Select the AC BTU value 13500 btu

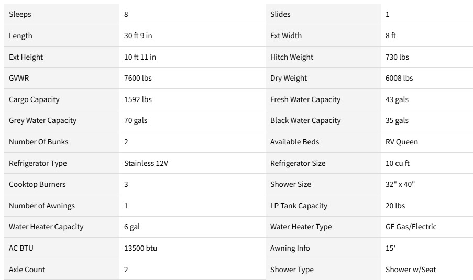(x=140, y=249)
